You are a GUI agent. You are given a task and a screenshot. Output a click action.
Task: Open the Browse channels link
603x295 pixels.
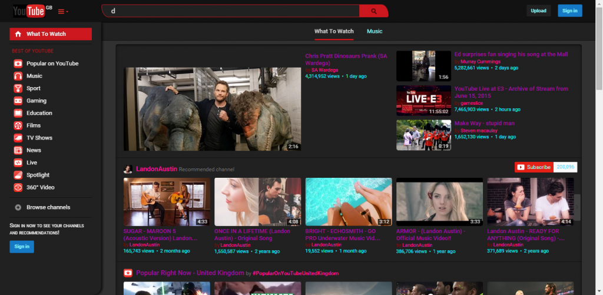[x=48, y=207]
